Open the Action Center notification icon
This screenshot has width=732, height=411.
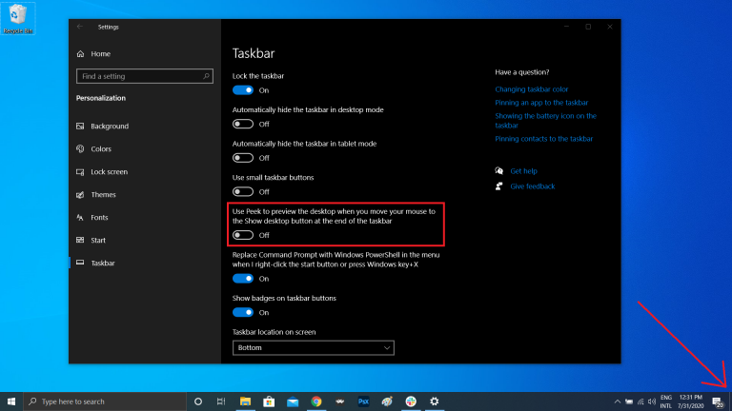coord(716,401)
